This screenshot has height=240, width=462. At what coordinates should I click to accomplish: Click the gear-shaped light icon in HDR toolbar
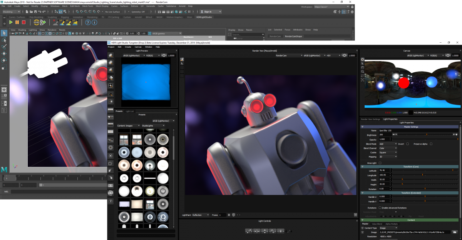coord(111,147)
